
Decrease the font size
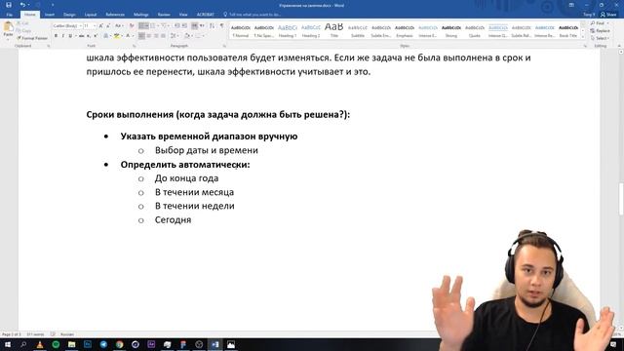[108, 26]
